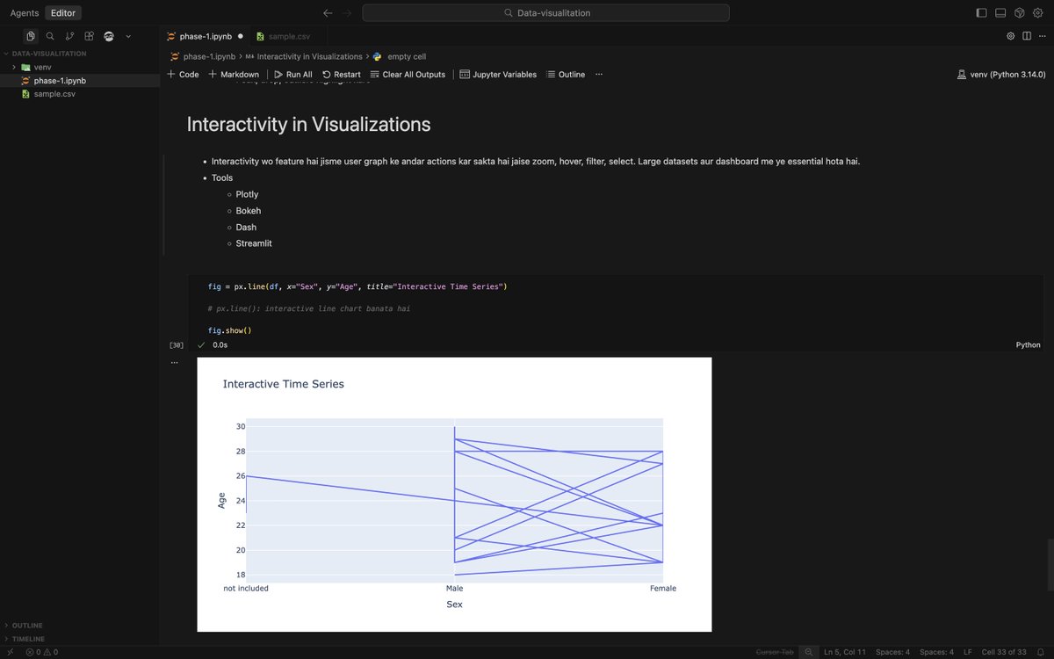
Task: Expand the OUTLINE section
Action: [80, 626]
